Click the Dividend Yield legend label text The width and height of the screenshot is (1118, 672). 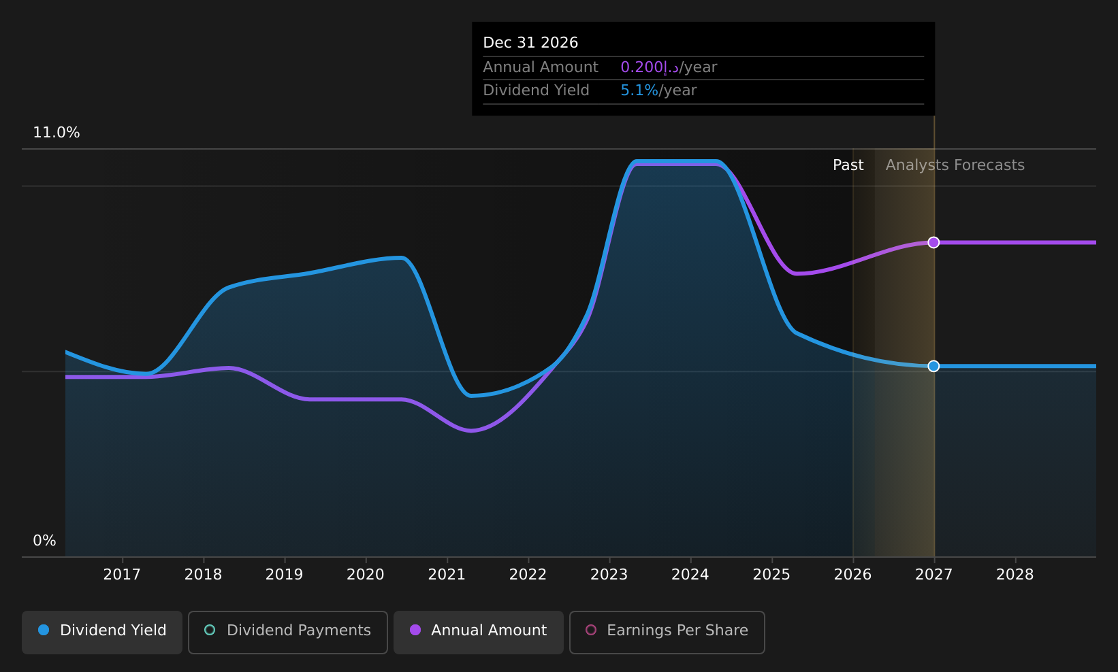[x=113, y=631]
